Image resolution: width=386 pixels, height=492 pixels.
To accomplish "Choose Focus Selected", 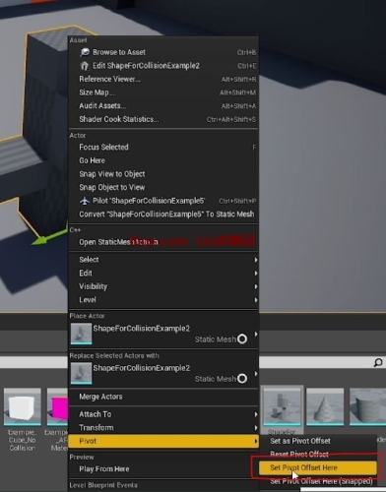I will (x=163, y=148).
